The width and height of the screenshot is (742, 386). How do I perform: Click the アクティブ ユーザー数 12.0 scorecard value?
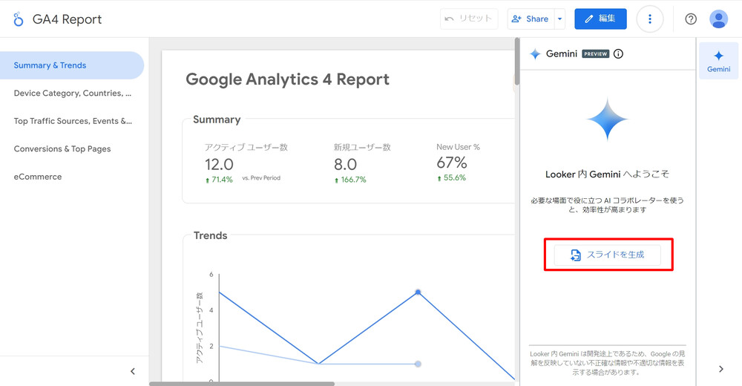219,164
